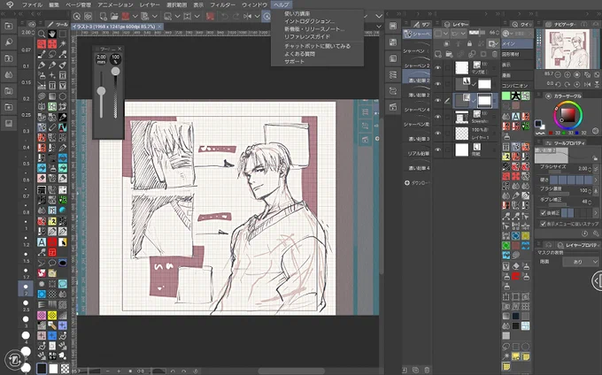Click the New raster layer icon
Image resolution: width=602 pixels, height=375 pixels.
coord(437,55)
